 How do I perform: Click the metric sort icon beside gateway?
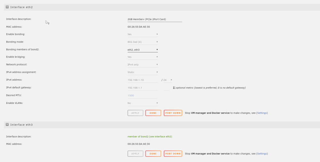click(x=174, y=88)
